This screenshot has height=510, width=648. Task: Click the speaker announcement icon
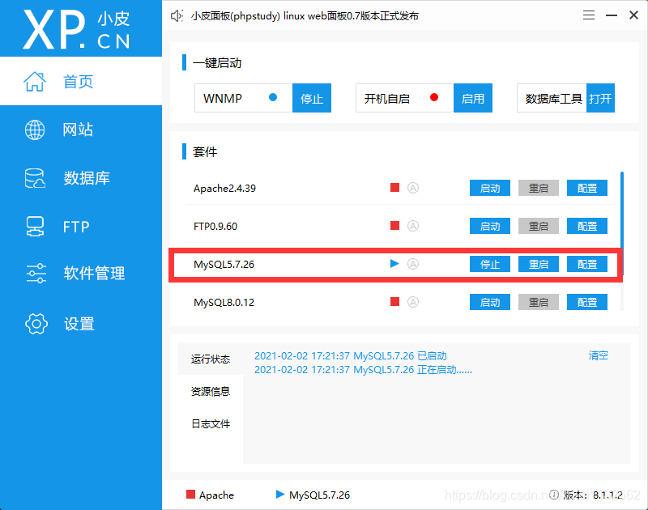(x=177, y=15)
